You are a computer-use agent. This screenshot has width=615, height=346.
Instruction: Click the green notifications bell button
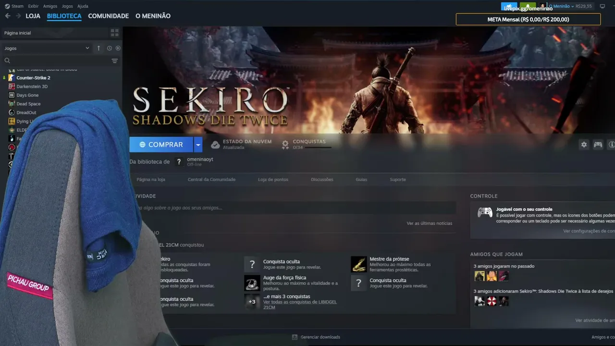click(x=528, y=6)
